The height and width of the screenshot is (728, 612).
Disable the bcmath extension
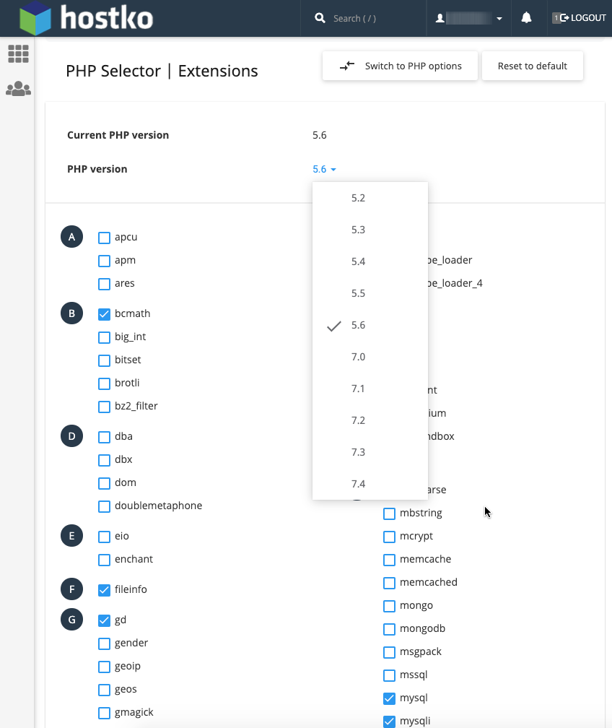[x=104, y=314]
